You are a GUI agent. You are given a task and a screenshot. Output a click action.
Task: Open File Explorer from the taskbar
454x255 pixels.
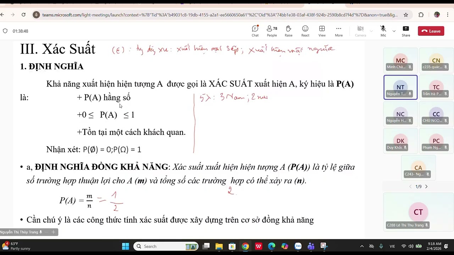click(219, 246)
